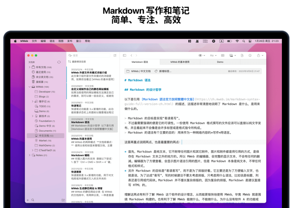Viewport: 292px width, 208px height.
Task: Open 发布 menu in menu bar
Action: [70, 41]
